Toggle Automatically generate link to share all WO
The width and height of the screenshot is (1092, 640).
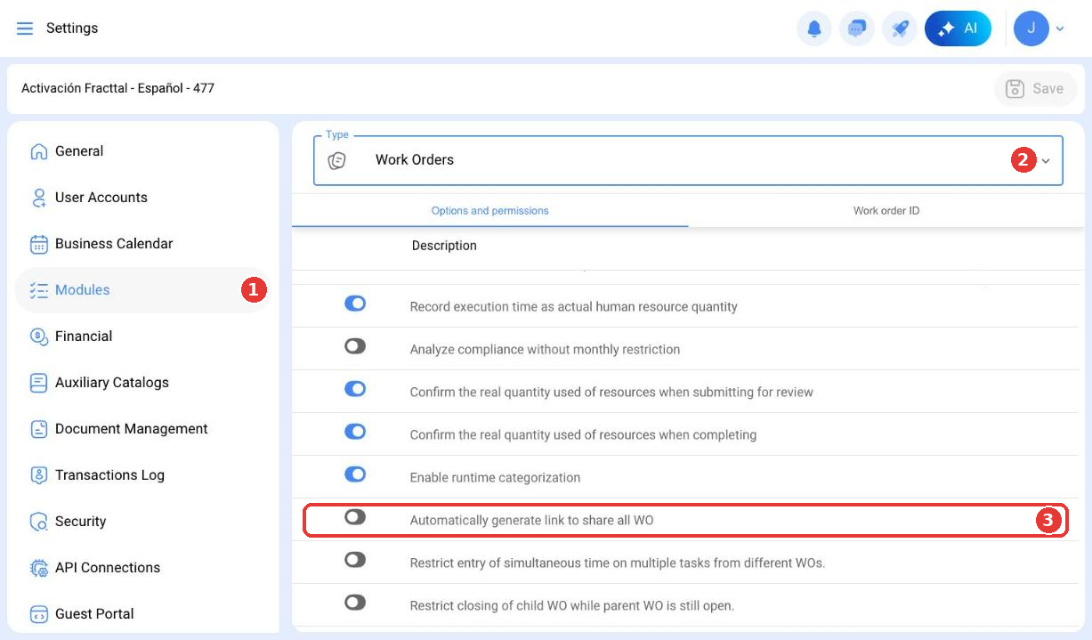click(355, 517)
